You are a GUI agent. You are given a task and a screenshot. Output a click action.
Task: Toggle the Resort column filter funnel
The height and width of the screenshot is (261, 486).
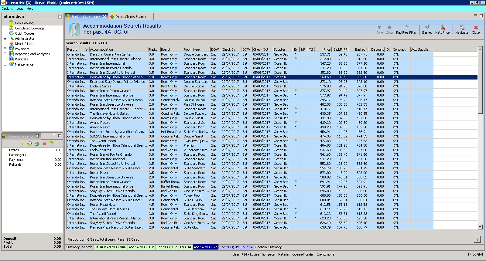click(x=87, y=49)
